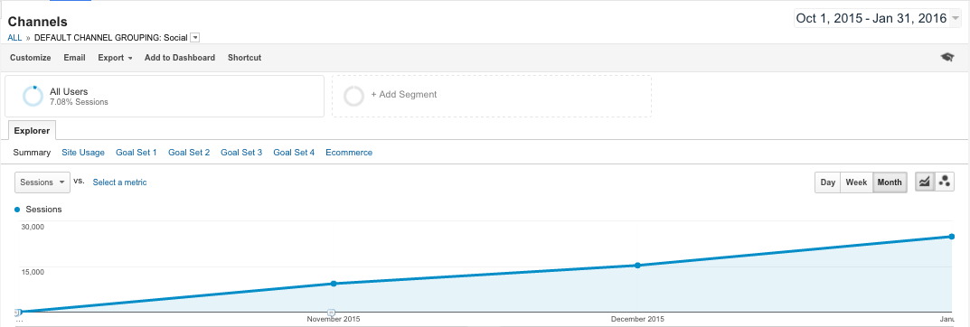
Task: Click the December 2015 data point
Action: tap(637, 266)
